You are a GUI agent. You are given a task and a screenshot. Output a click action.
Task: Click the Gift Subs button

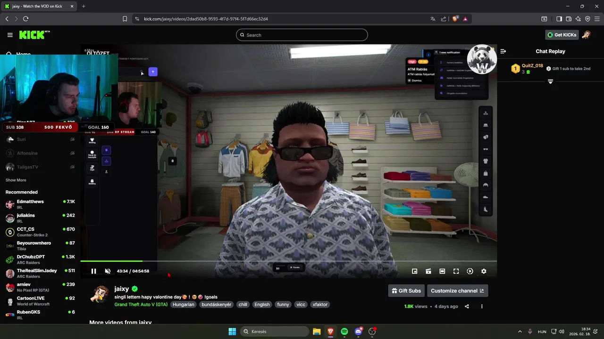tap(406, 291)
